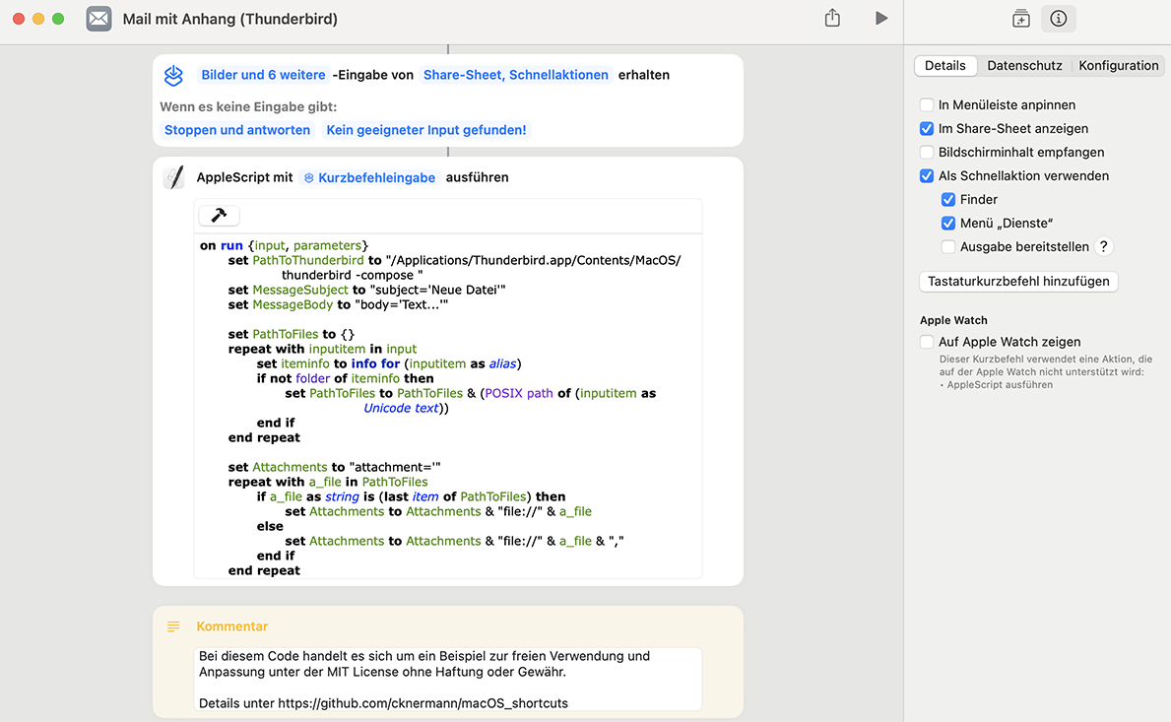Click the Kommentar action heading

pyautogui.click(x=232, y=626)
